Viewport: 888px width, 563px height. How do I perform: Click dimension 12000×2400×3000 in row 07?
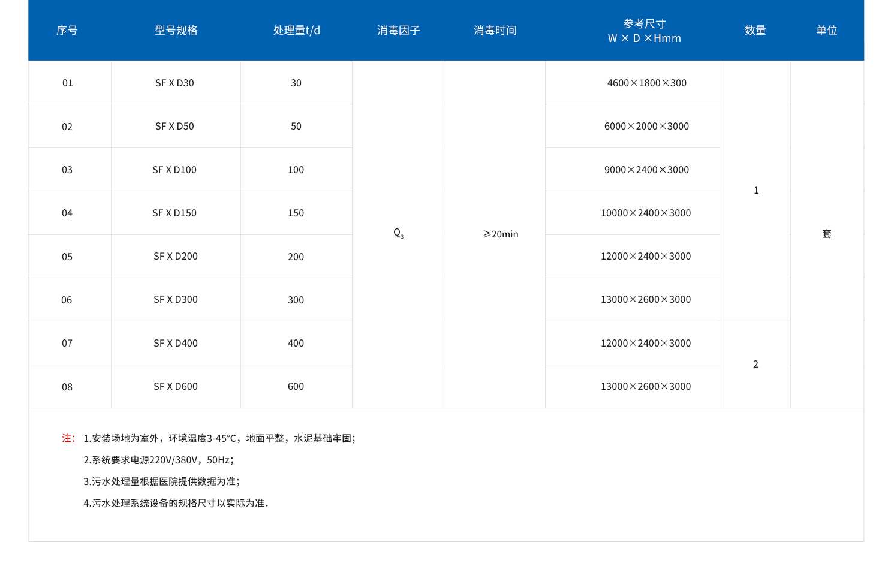tap(646, 344)
